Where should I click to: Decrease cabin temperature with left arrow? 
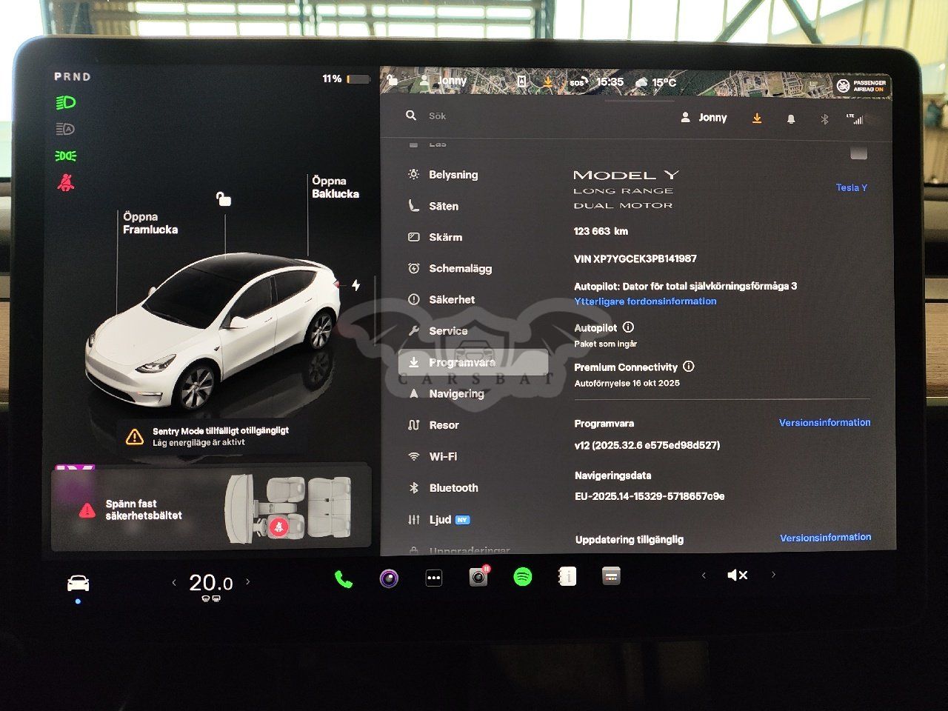(x=174, y=583)
